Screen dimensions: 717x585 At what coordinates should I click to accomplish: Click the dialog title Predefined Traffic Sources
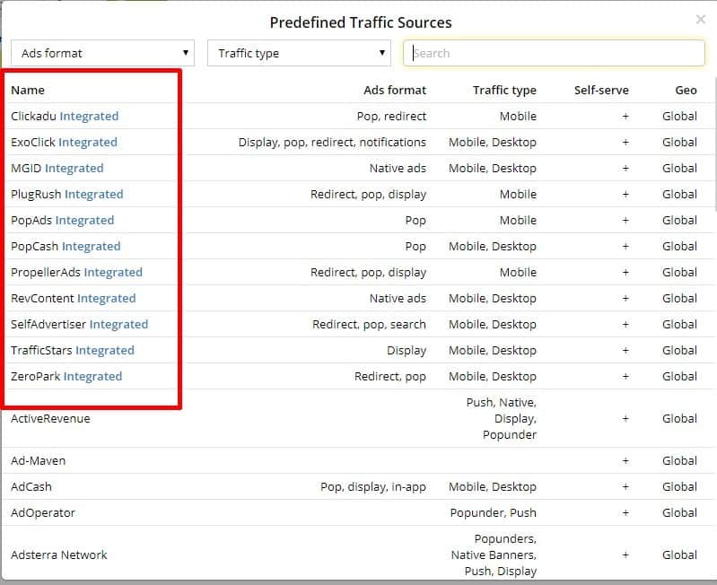point(361,22)
